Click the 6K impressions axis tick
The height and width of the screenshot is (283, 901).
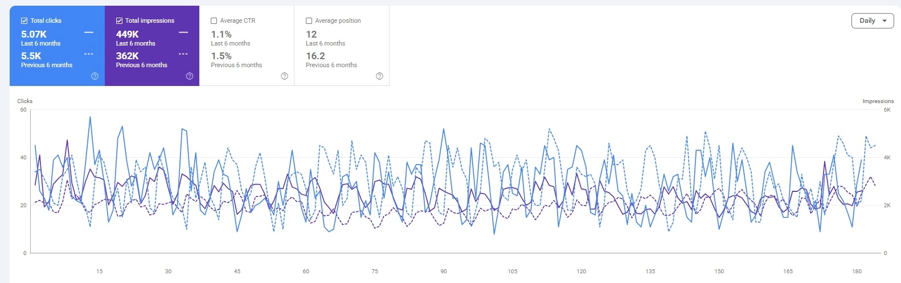point(887,109)
